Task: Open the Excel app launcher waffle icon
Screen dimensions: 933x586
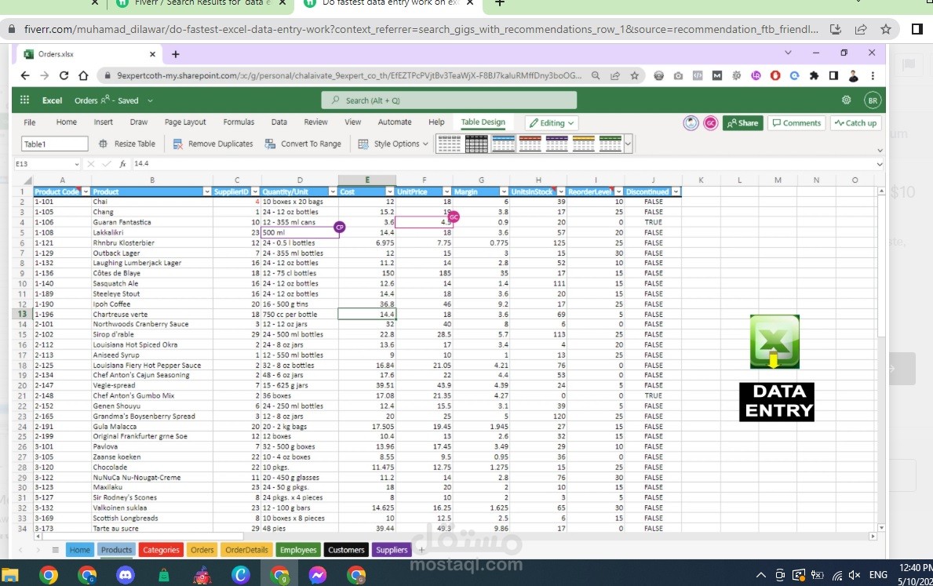Action: 24,100
